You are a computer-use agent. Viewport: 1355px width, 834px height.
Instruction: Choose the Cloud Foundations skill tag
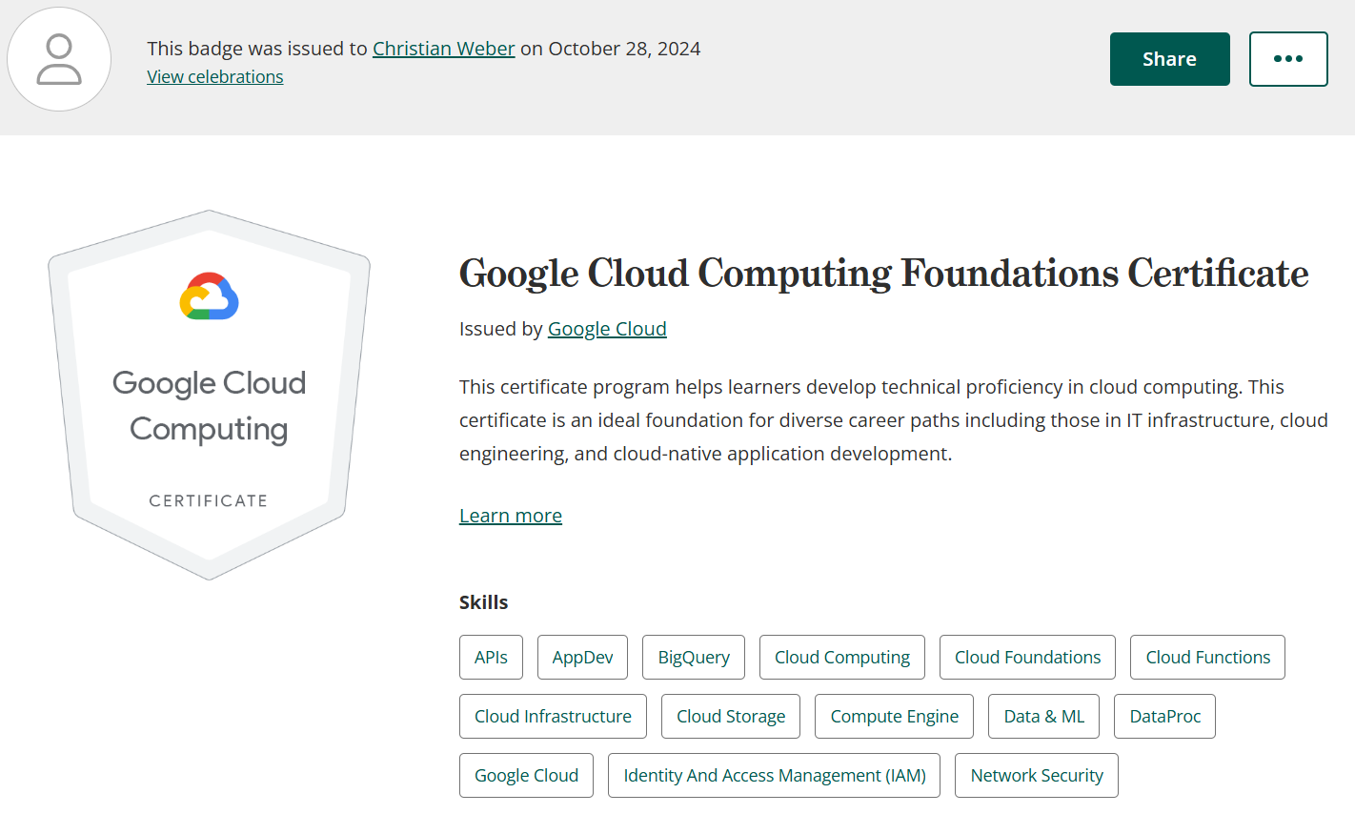click(x=1027, y=658)
